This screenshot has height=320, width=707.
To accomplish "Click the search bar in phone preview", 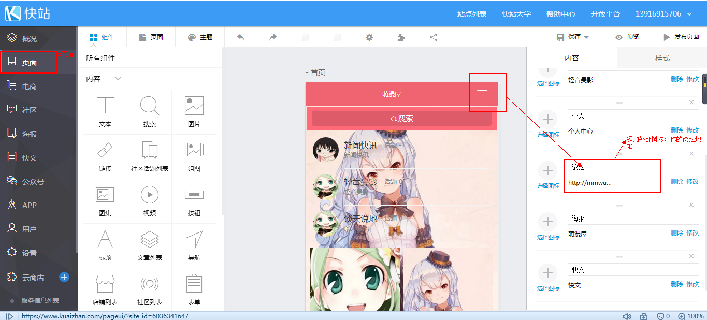I will tap(401, 119).
